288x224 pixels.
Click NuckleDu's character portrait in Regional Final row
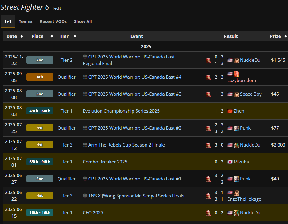pyautogui.click(x=236, y=61)
